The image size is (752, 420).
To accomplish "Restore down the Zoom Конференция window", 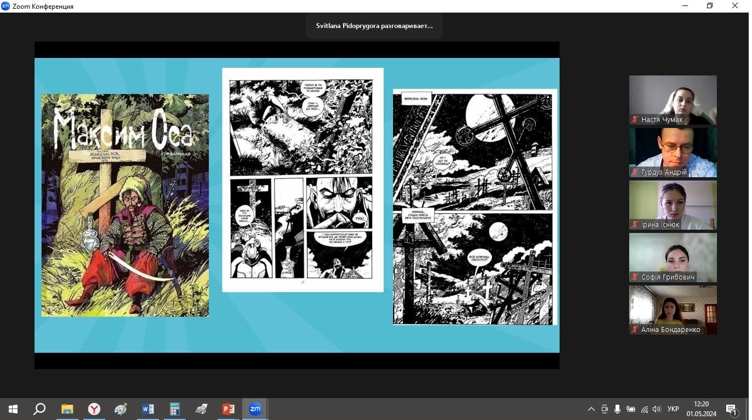I will tap(710, 6).
